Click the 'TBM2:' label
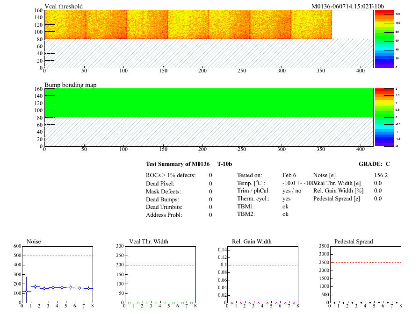Viewport: 419px width, 314px height. point(246,214)
